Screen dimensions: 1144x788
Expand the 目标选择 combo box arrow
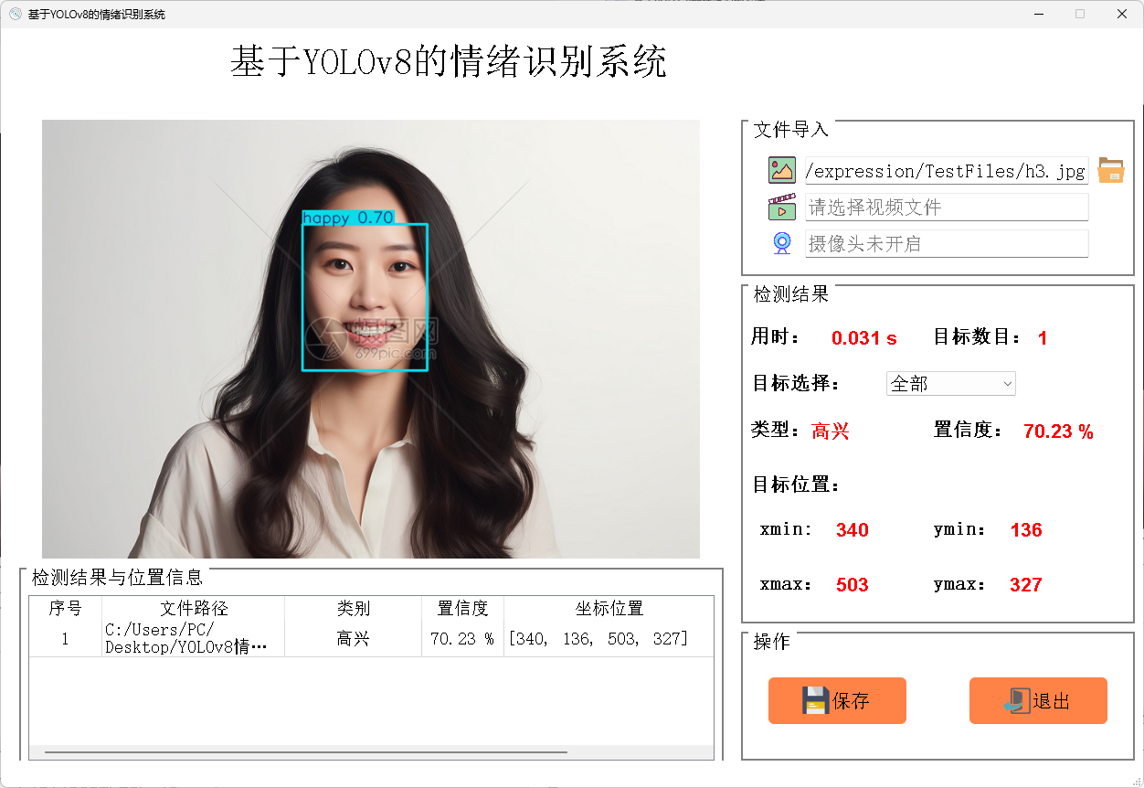[x=1006, y=383]
